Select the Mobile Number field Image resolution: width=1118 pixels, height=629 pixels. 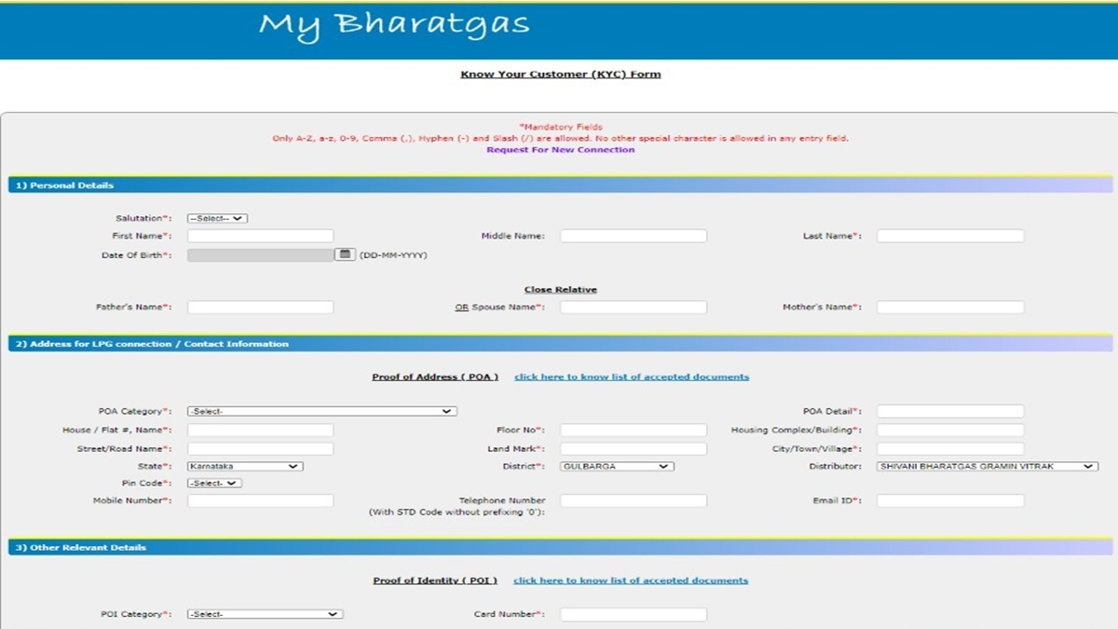click(x=260, y=501)
